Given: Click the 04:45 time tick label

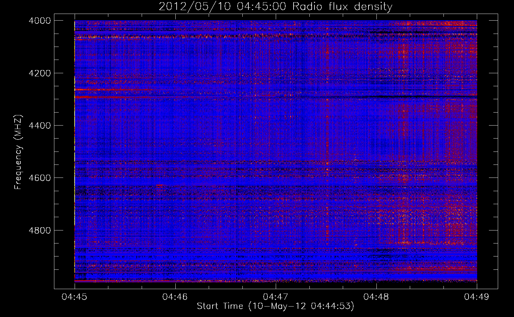Looking at the screenshot, I should click(74, 297).
